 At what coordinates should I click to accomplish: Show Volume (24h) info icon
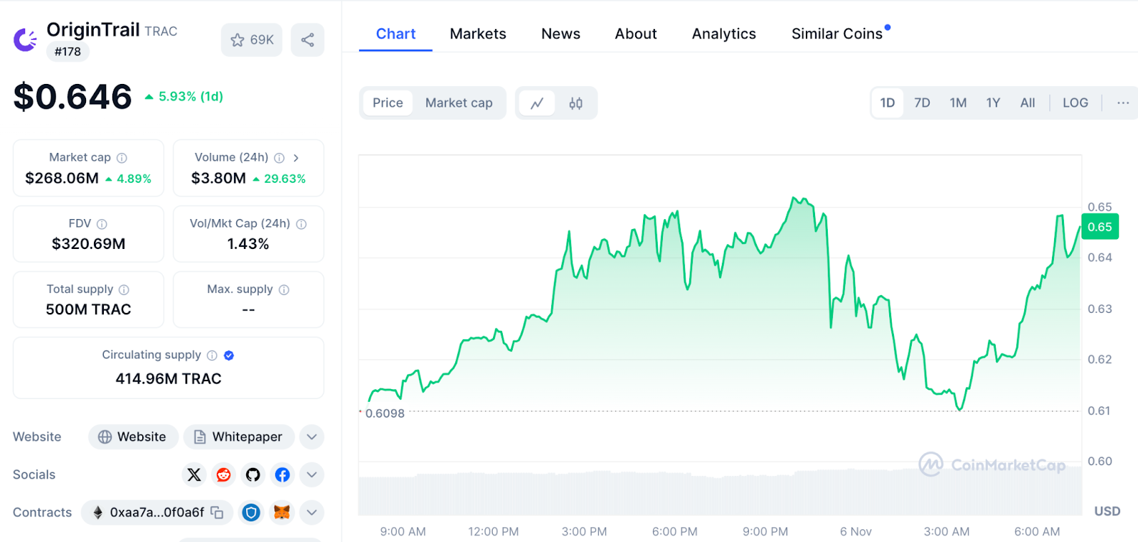280,158
